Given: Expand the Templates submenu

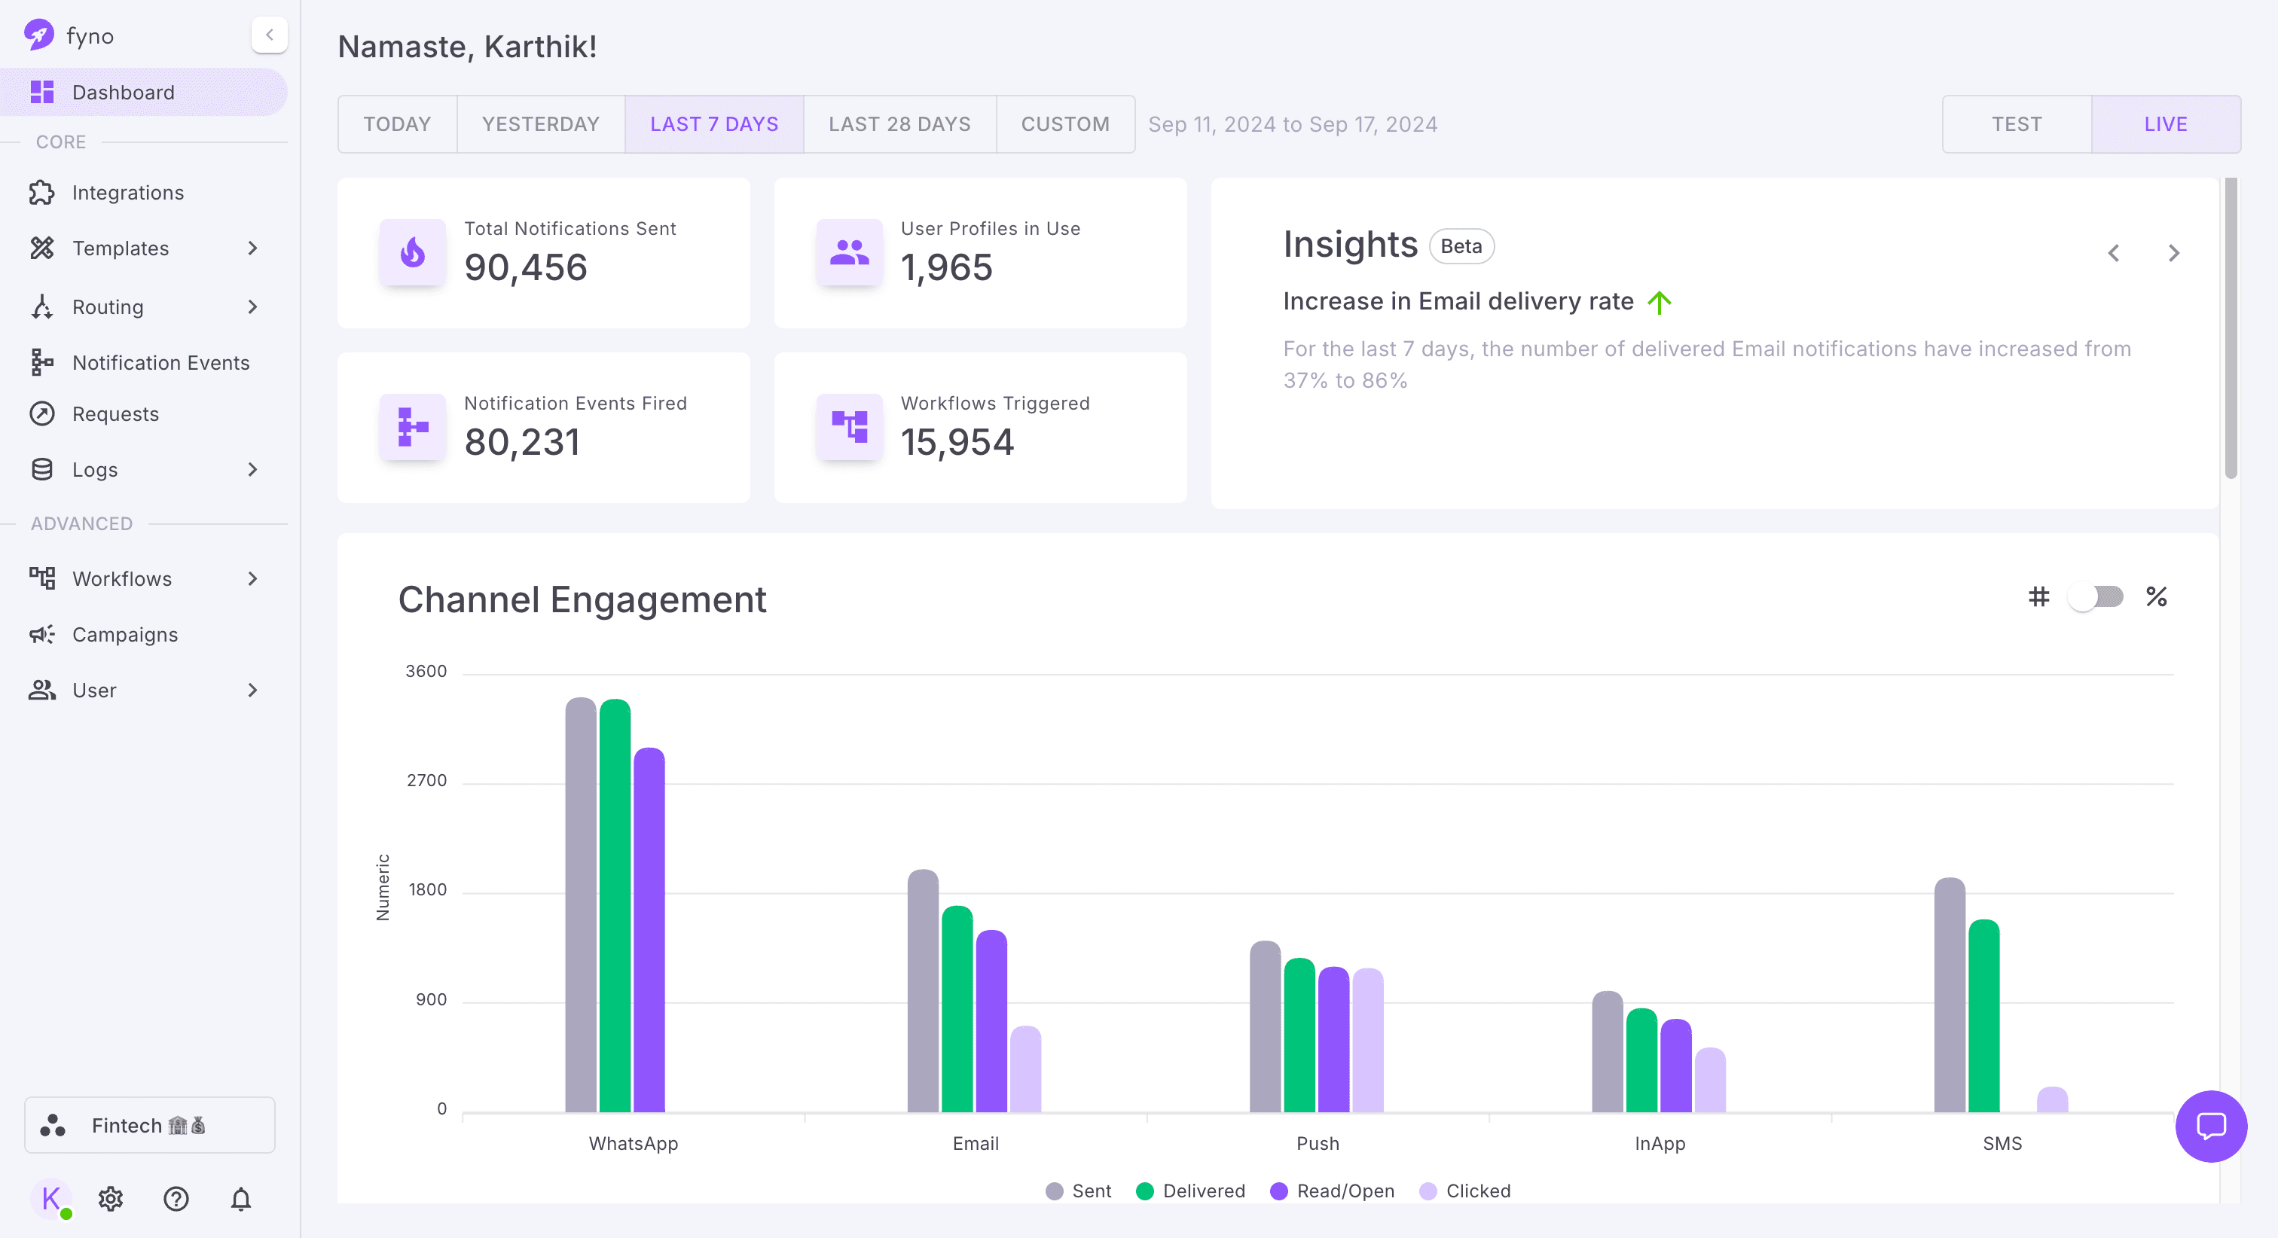Looking at the screenshot, I should click(x=252, y=249).
